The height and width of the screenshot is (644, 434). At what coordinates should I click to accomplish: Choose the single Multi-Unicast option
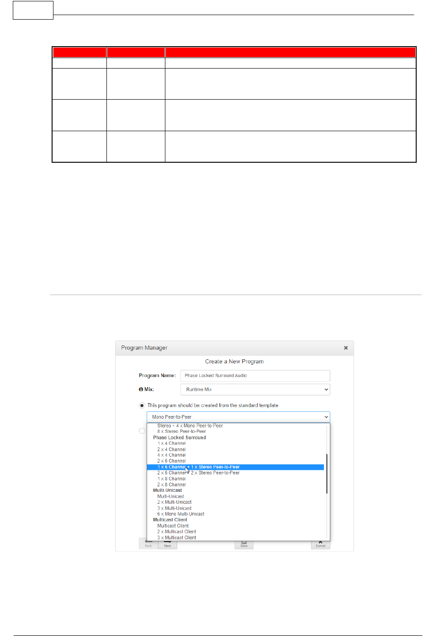[171, 496]
